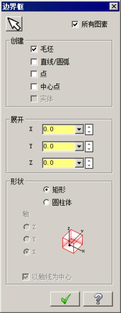This screenshot has height=313, width=121.
Task: Open the Z expand dropdown arrow
Action: pos(79,163)
